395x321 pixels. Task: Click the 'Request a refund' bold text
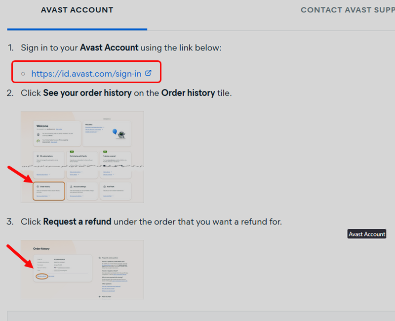(x=77, y=222)
